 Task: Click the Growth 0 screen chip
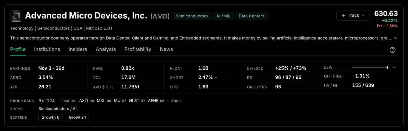50,117
